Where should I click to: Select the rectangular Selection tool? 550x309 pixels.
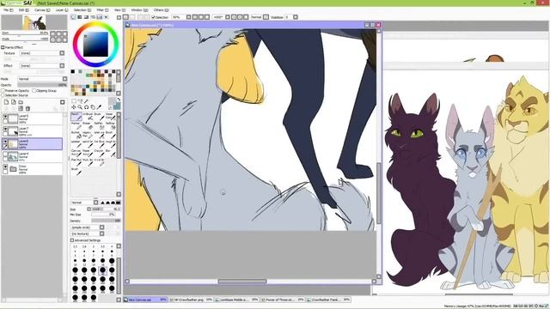(x=74, y=101)
